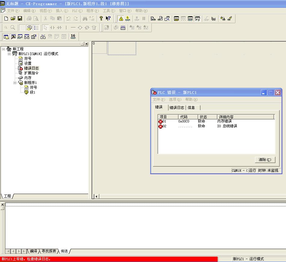
Task: Toggle the project workspace view button
Action: coord(6,37)
